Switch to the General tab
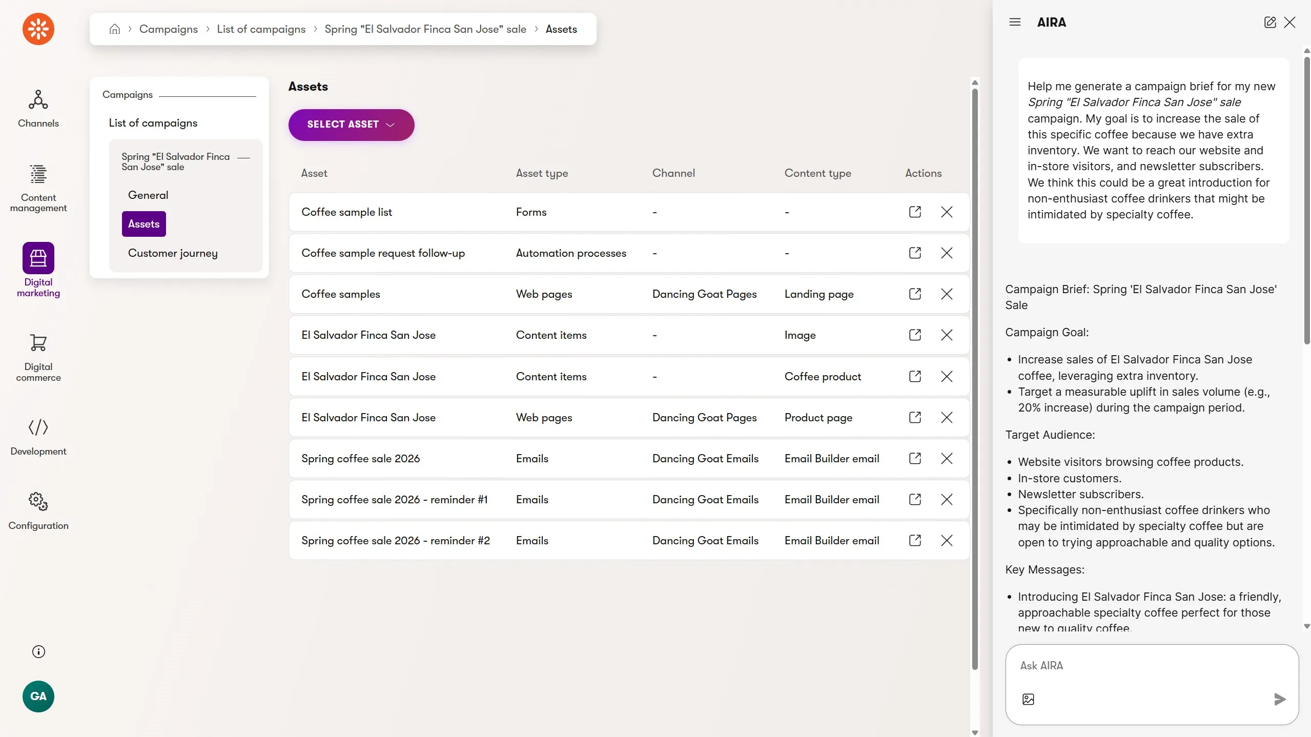The width and height of the screenshot is (1311, 737). coord(148,195)
